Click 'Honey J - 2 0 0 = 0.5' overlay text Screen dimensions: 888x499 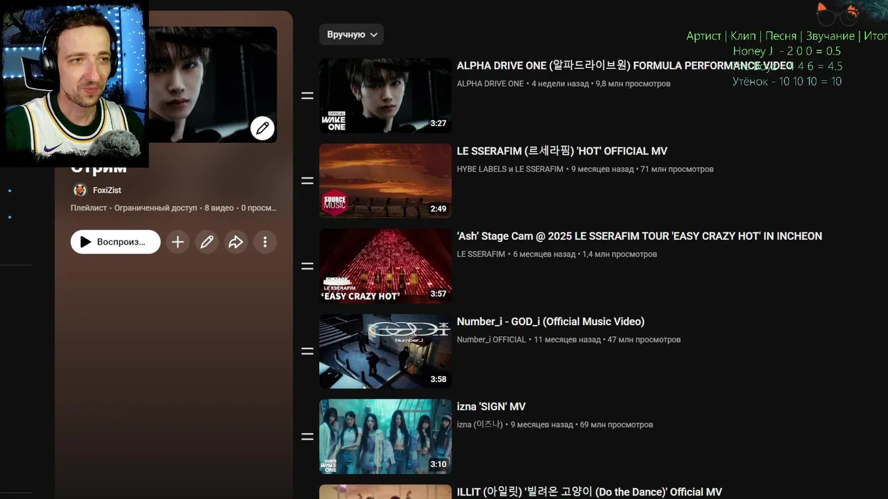tap(787, 51)
